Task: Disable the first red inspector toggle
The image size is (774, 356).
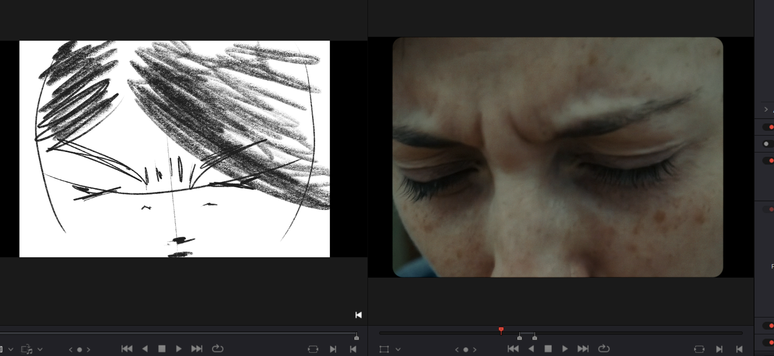Action: point(768,127)
